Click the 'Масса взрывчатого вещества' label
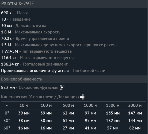 pos(47,58)
